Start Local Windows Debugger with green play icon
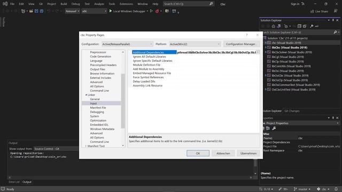 tap(111, 11)
